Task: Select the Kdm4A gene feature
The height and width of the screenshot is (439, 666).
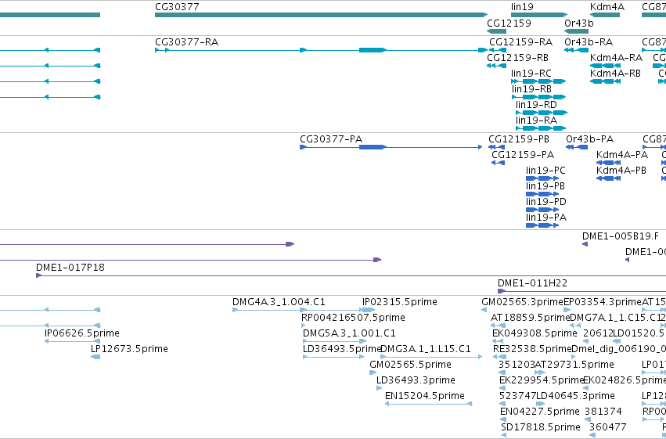Action: point(605,15)
